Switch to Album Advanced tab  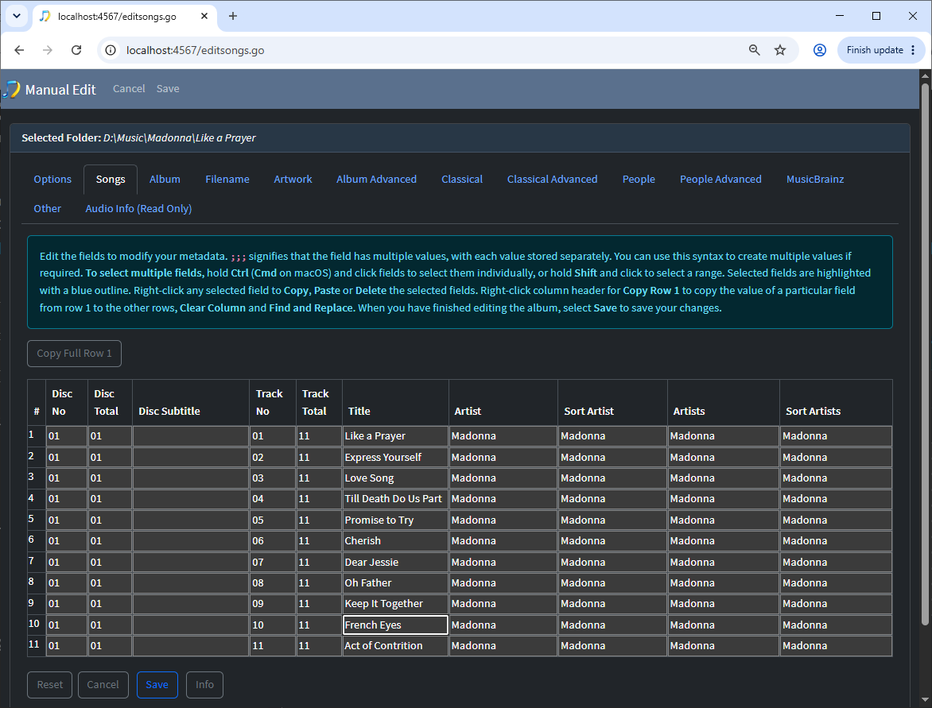click(376, 180)
